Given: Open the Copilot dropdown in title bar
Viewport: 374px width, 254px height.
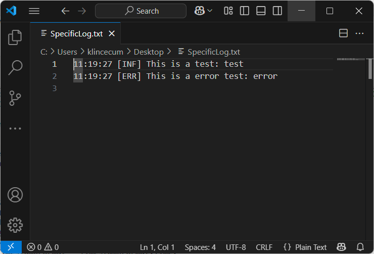Looking at the screenshot, I should click(203, 11).
